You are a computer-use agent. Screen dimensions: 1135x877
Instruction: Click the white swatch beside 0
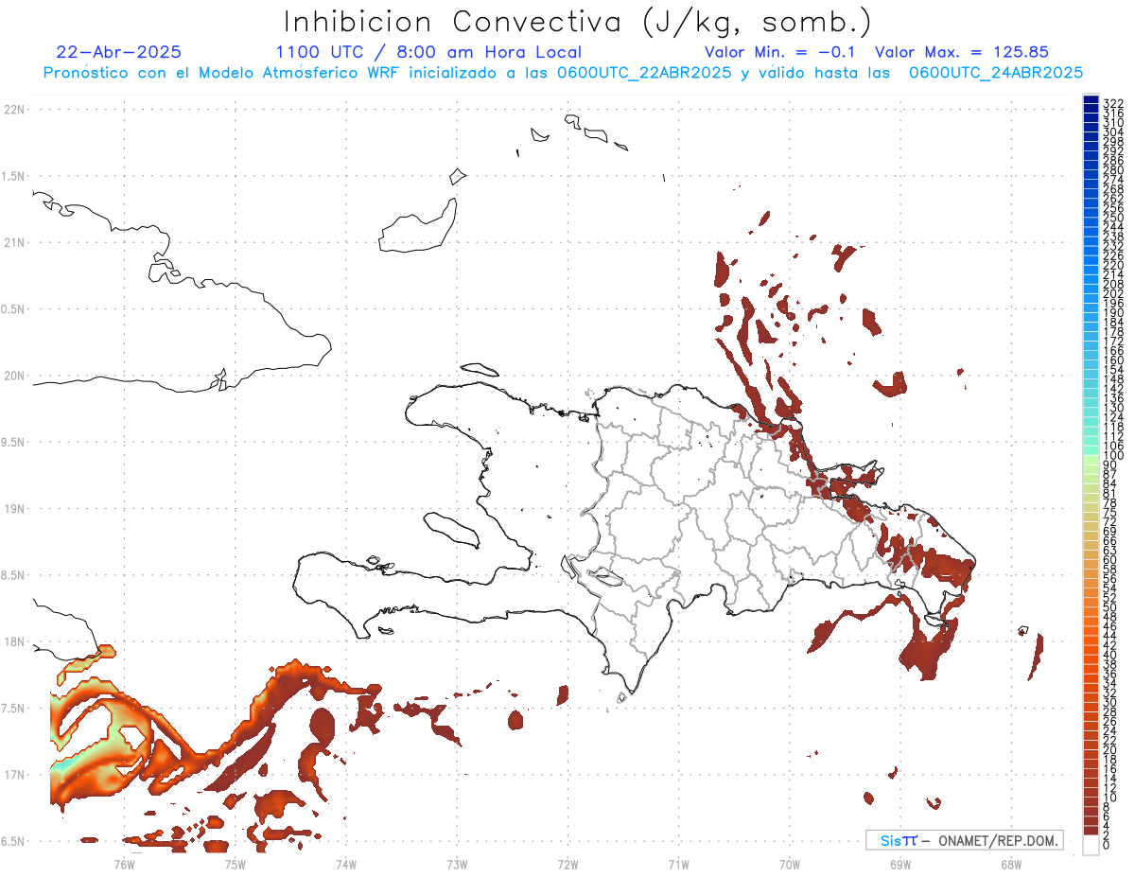[x=1091, y=845]
